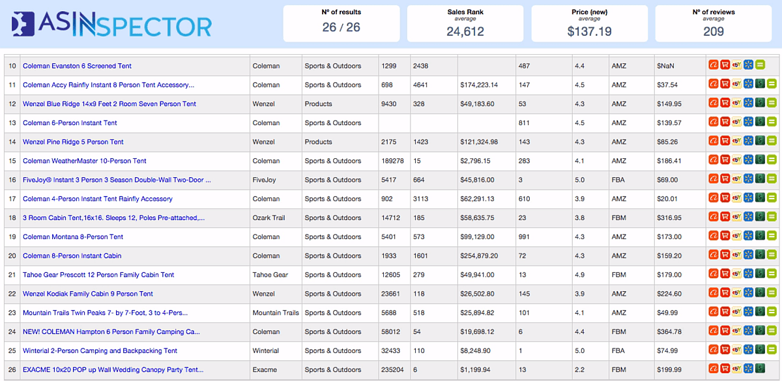Screen dimensions: 782x381
Task: Click the Nº of results summary card
Action: click(341, 23)
